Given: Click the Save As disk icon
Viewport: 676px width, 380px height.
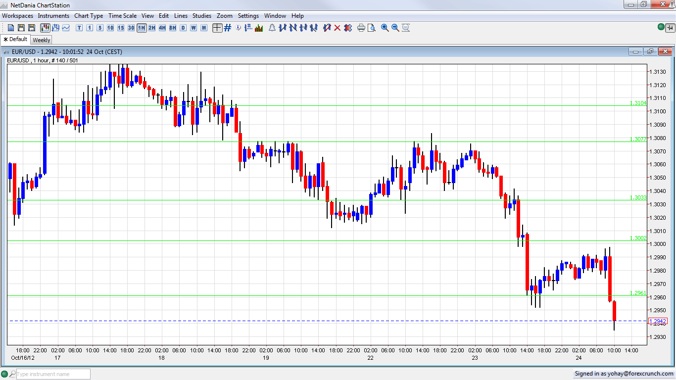Looking at the screenshot, I should 32,28.
